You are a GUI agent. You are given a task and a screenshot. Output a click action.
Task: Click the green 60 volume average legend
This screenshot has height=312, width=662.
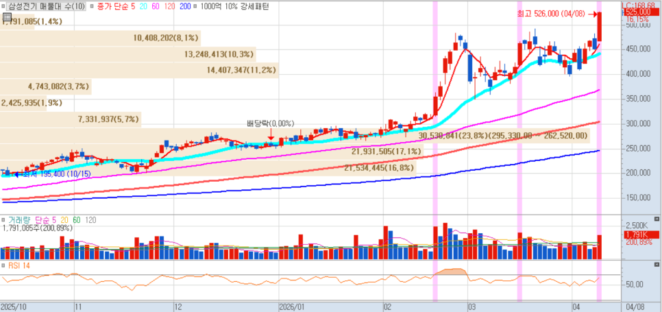pyautogui.click(x=77, y=220)
